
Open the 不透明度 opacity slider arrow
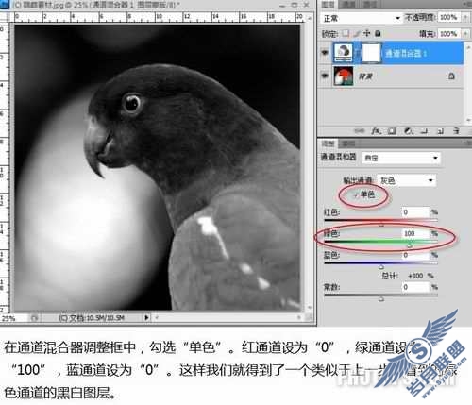pyautogui.click(x=465, y=17)
